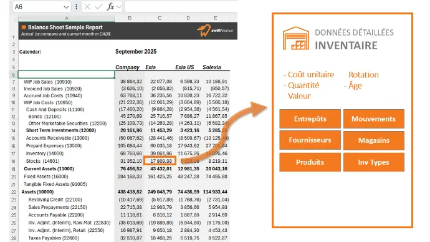Click the 'Valeur' text
The height and width of the screenshot is (242, 430).
[x=299, y=96]
